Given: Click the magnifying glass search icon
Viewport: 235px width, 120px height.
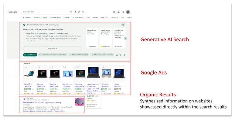Looking at the screenshot, I should click(x=83, y=12).
